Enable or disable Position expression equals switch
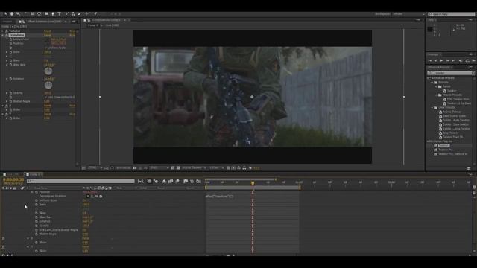The height and width of the screenshot is (268, 477). point(88,197)
